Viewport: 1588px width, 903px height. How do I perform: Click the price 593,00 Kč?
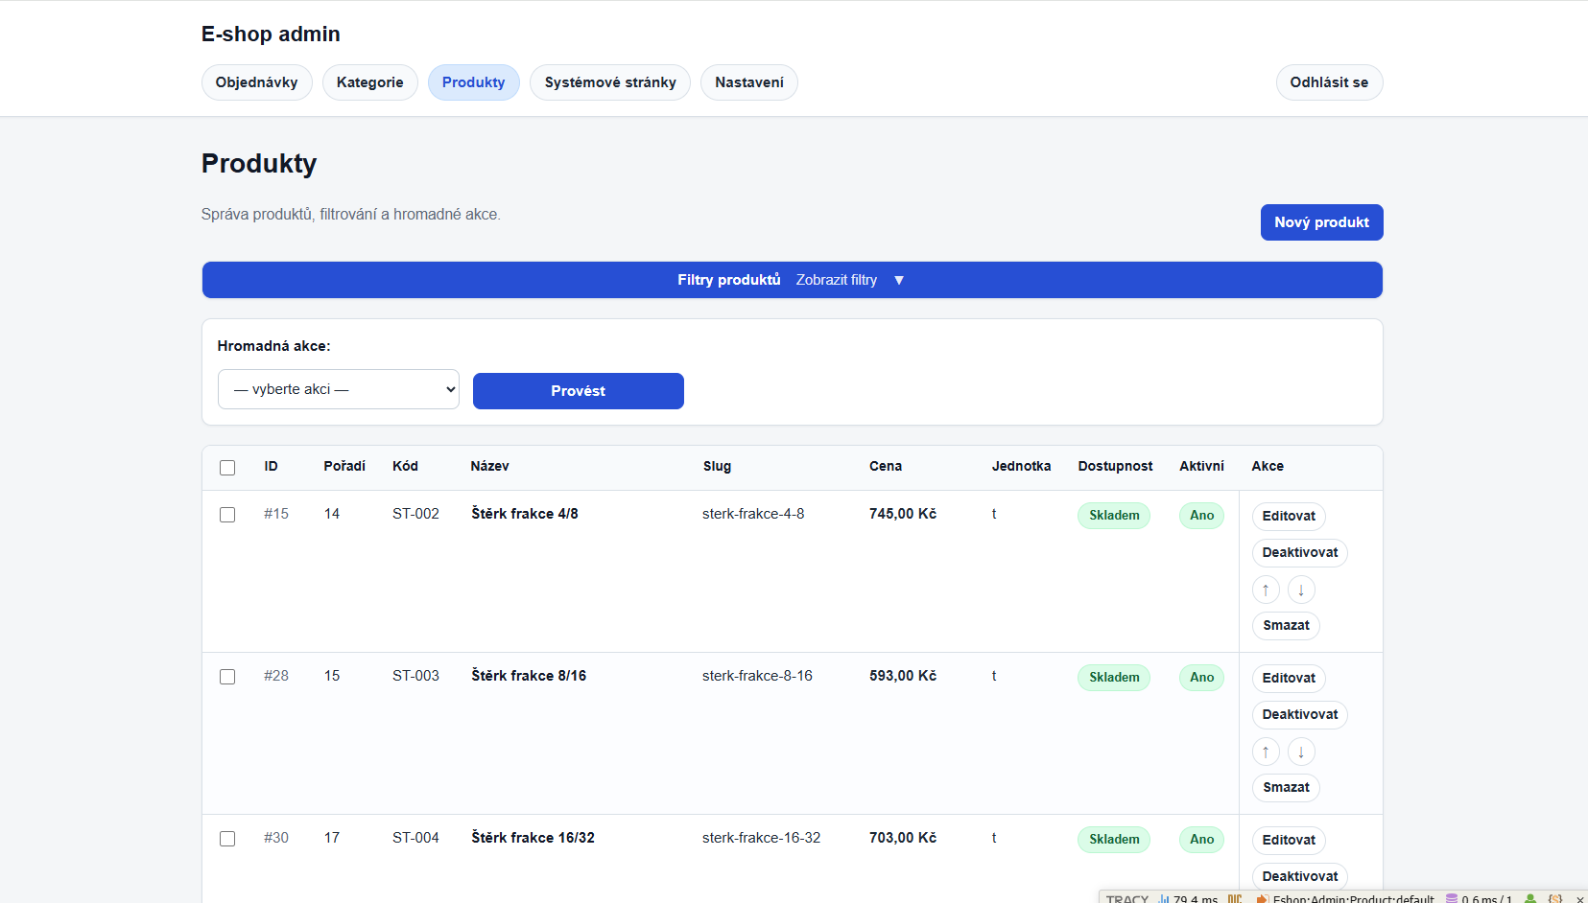[903, 676]
